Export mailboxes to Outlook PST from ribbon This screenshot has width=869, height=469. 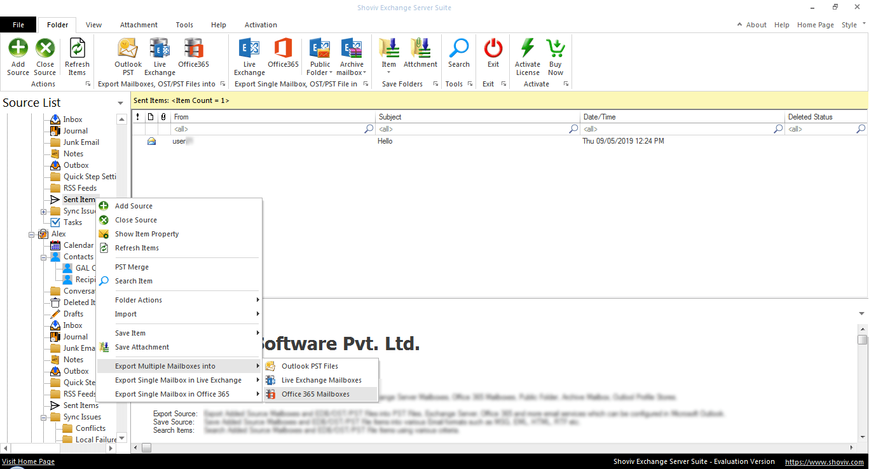(x=128, y=57)
